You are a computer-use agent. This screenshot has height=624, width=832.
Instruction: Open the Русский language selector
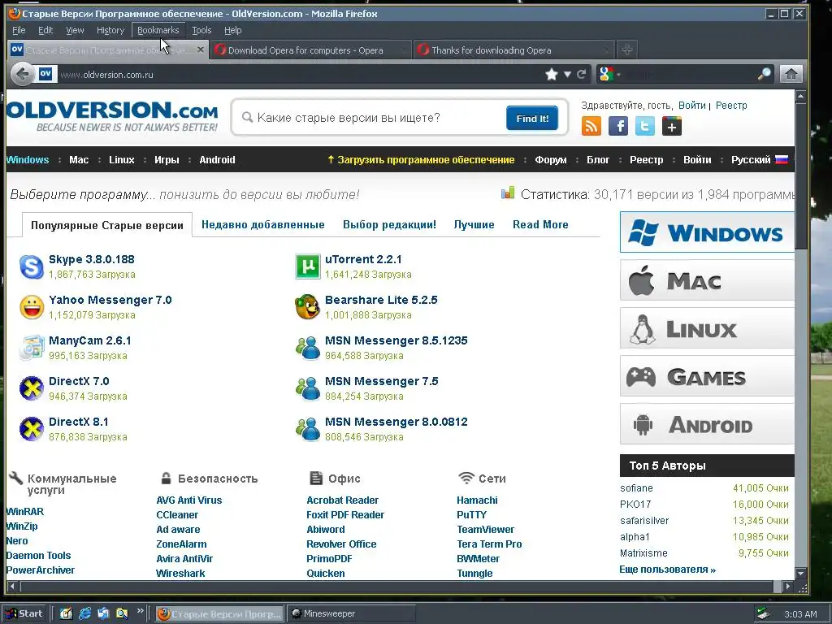760,160
